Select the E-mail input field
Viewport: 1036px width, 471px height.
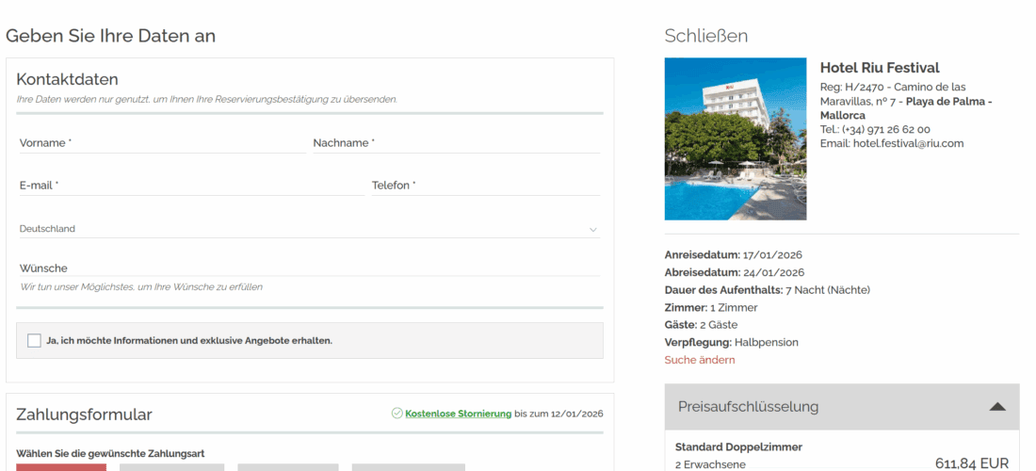pos(191,186)
